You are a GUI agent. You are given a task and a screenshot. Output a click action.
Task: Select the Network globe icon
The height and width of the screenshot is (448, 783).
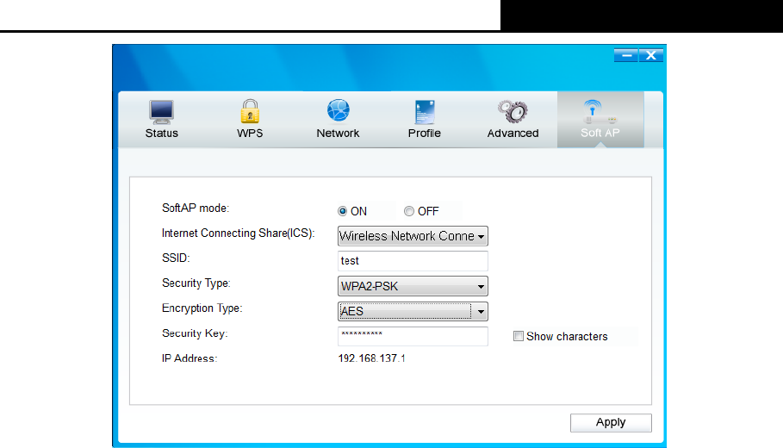pyautogui.click(x=338, y=110)
